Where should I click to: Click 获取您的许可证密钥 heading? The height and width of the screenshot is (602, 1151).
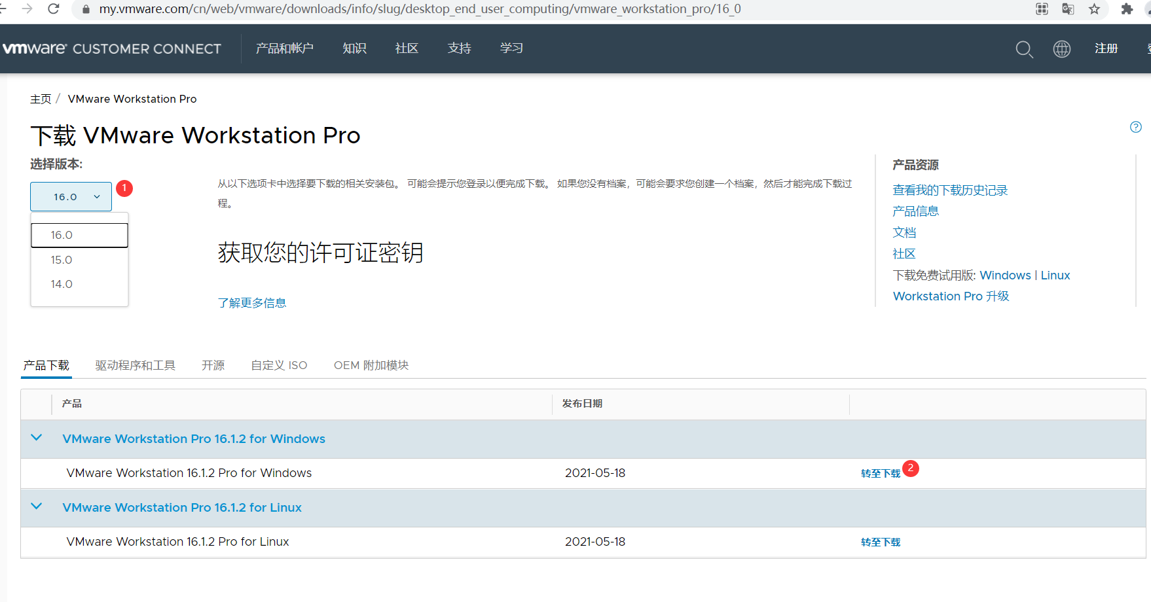point(321,253)
